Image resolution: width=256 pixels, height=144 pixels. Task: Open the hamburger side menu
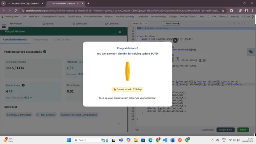4,26
